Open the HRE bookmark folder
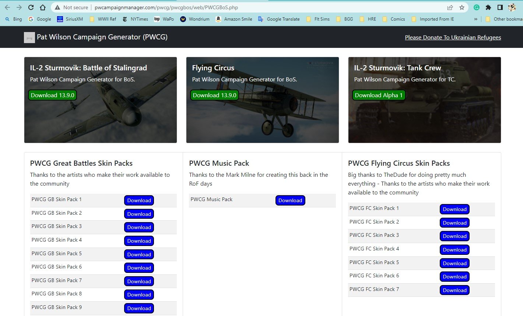The height and width of the screenshot is (316, 523). click(x=368, y=19)
